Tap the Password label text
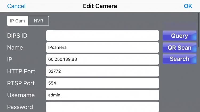Viewport: 200px width, 112px height. 20,107
